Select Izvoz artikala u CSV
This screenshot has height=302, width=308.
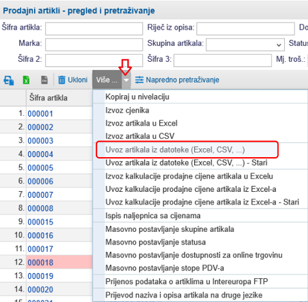[200, 136]
